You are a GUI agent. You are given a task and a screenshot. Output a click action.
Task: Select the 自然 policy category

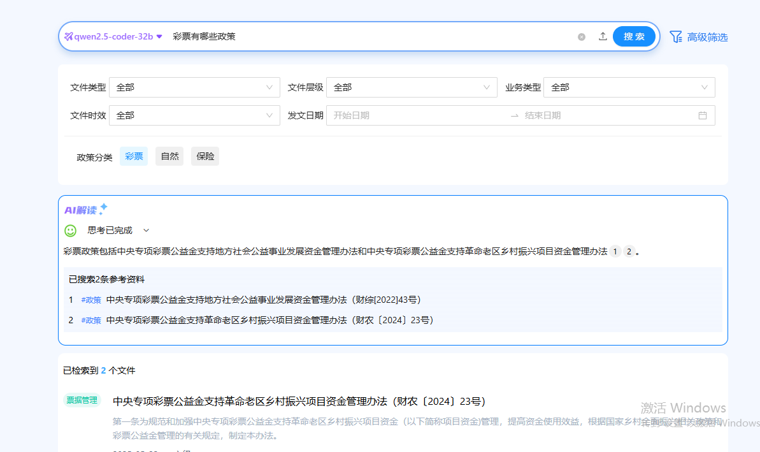169,156
